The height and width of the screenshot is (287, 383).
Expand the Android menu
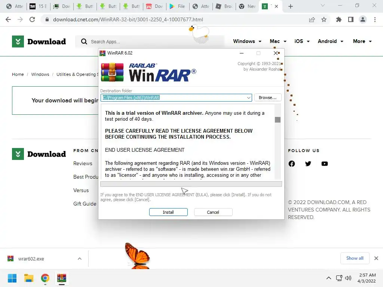pyautogui.click(x=331, y=41)
